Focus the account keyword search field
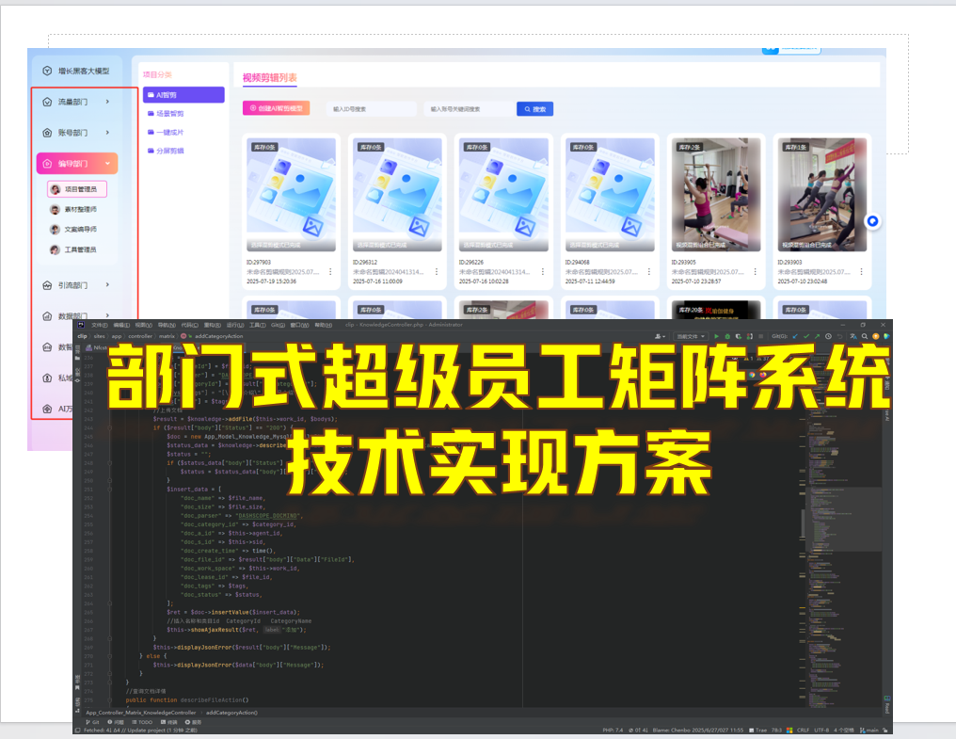The height and width of the screenshot is (739, 956). tap(469, 108)
